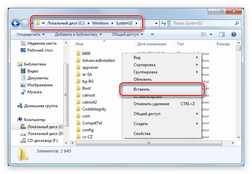This screenshot has height=174, width=252.
Task: Click the Рабочий стол icon
Action: coord(23,50)
